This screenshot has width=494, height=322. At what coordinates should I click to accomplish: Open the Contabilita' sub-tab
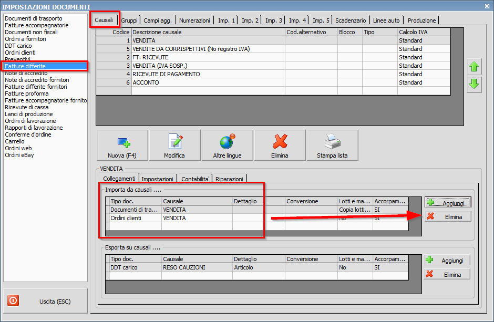196,179
